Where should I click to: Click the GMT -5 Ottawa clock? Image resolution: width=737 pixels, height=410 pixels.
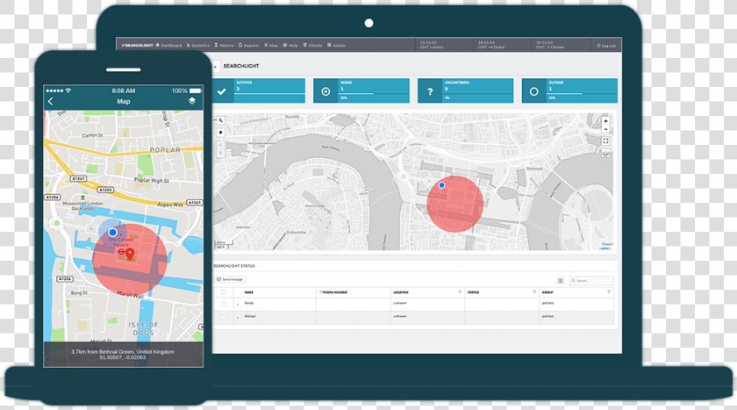point(550,45)
